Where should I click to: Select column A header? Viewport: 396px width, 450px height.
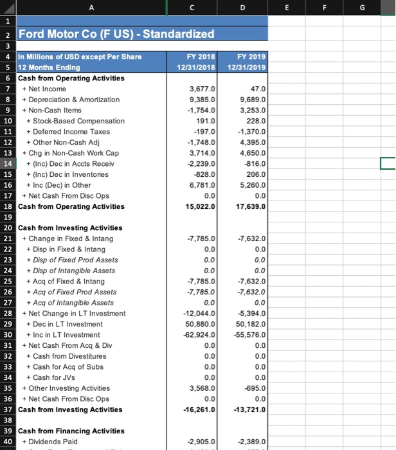pyautogui.click(x=91, y=8)
